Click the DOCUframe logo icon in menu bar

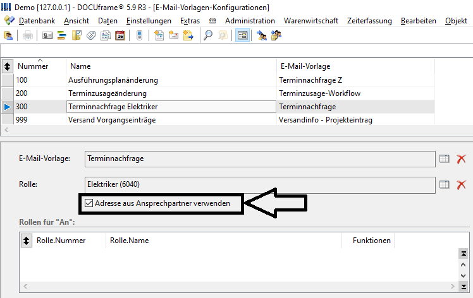click(9, 20)
